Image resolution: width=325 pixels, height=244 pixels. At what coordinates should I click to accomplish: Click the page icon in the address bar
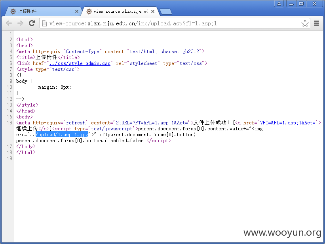click(x=44, y=23)
